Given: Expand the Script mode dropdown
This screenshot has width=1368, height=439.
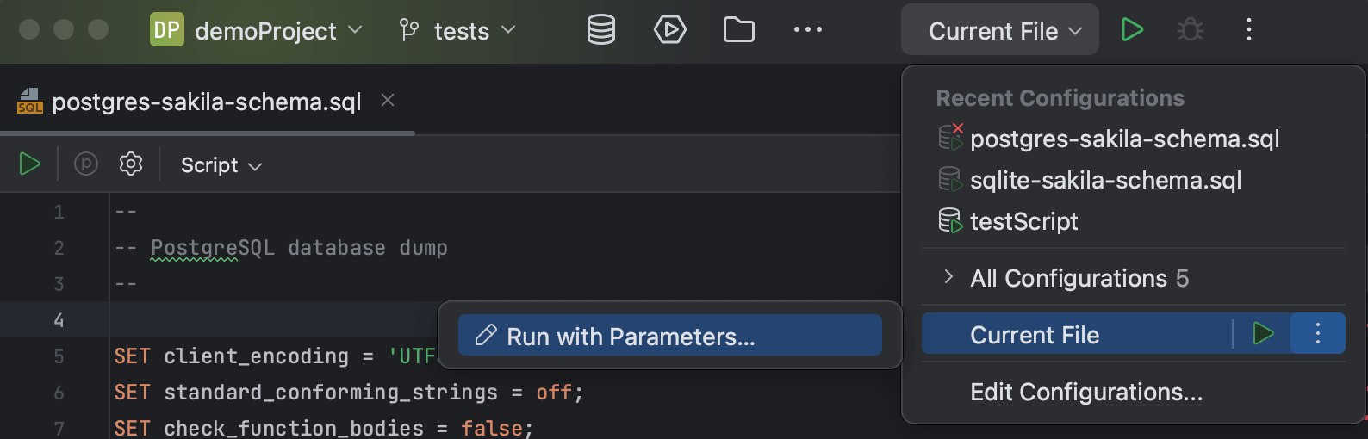Looking at the screenshot, I should [x=221, y=165].
